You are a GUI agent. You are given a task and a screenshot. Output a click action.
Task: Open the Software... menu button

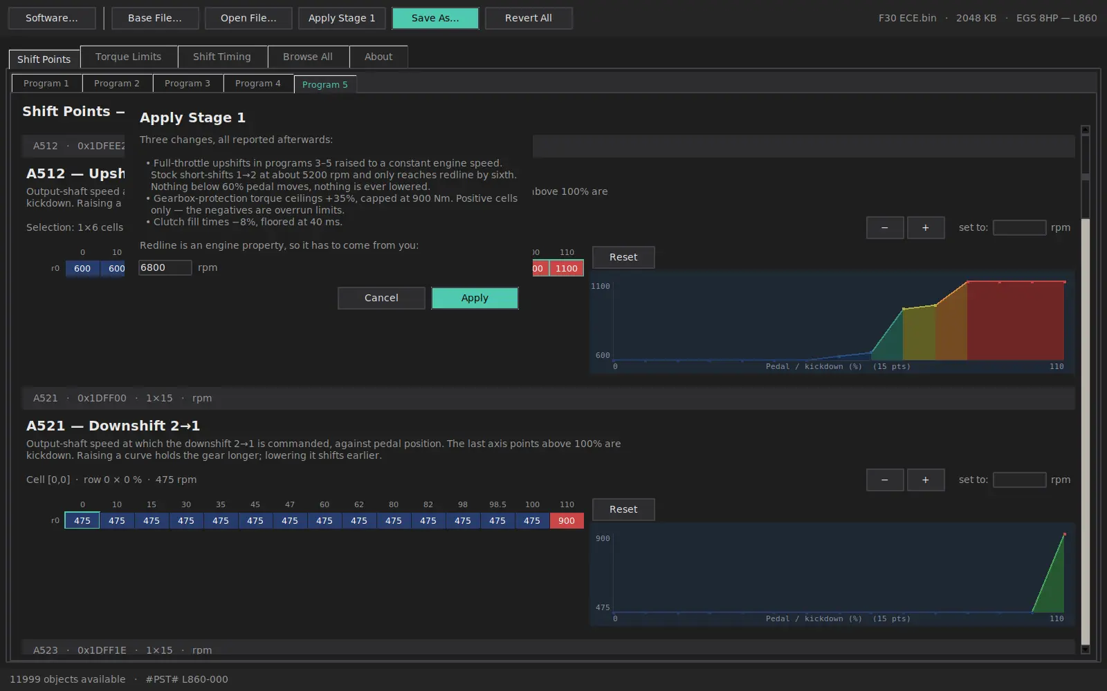pyautogui.click(x=52, y=18)
